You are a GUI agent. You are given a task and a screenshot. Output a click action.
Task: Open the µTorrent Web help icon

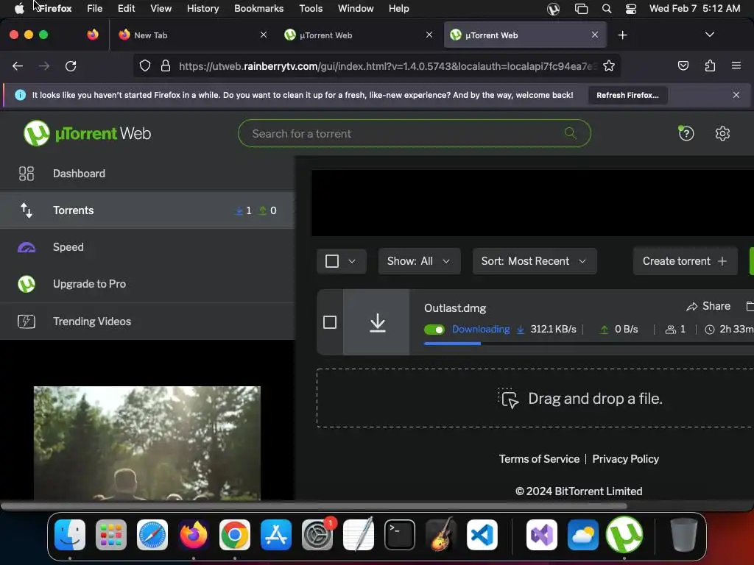click(686, 134)
